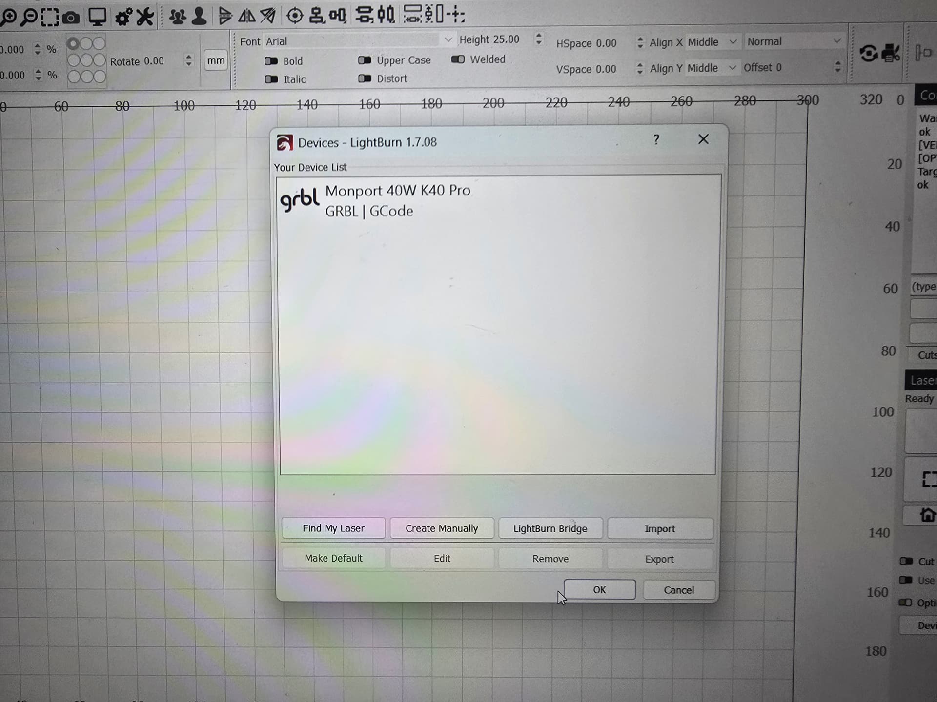Select the top-left anchor point radio
937x702 pixels.
[73, 44]
